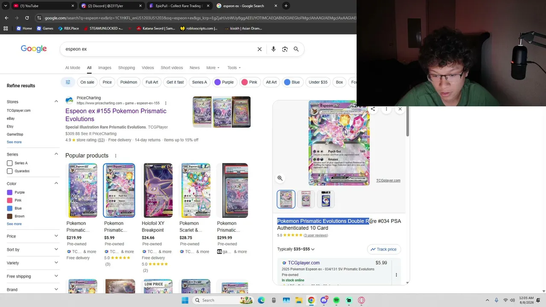Share the Espeon product using the share icon

click(373, 109)
